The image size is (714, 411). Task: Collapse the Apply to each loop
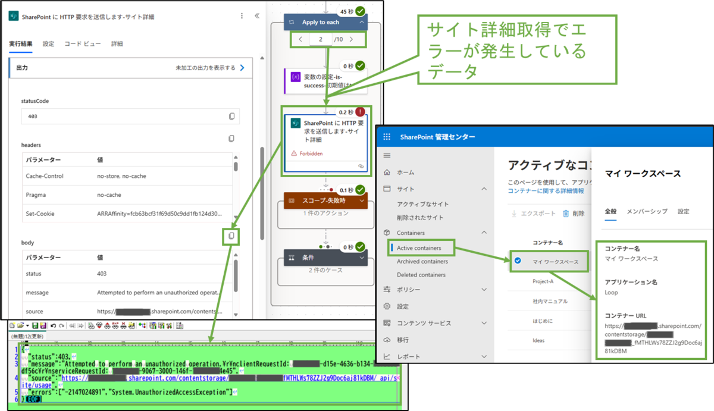coord(362,22)
